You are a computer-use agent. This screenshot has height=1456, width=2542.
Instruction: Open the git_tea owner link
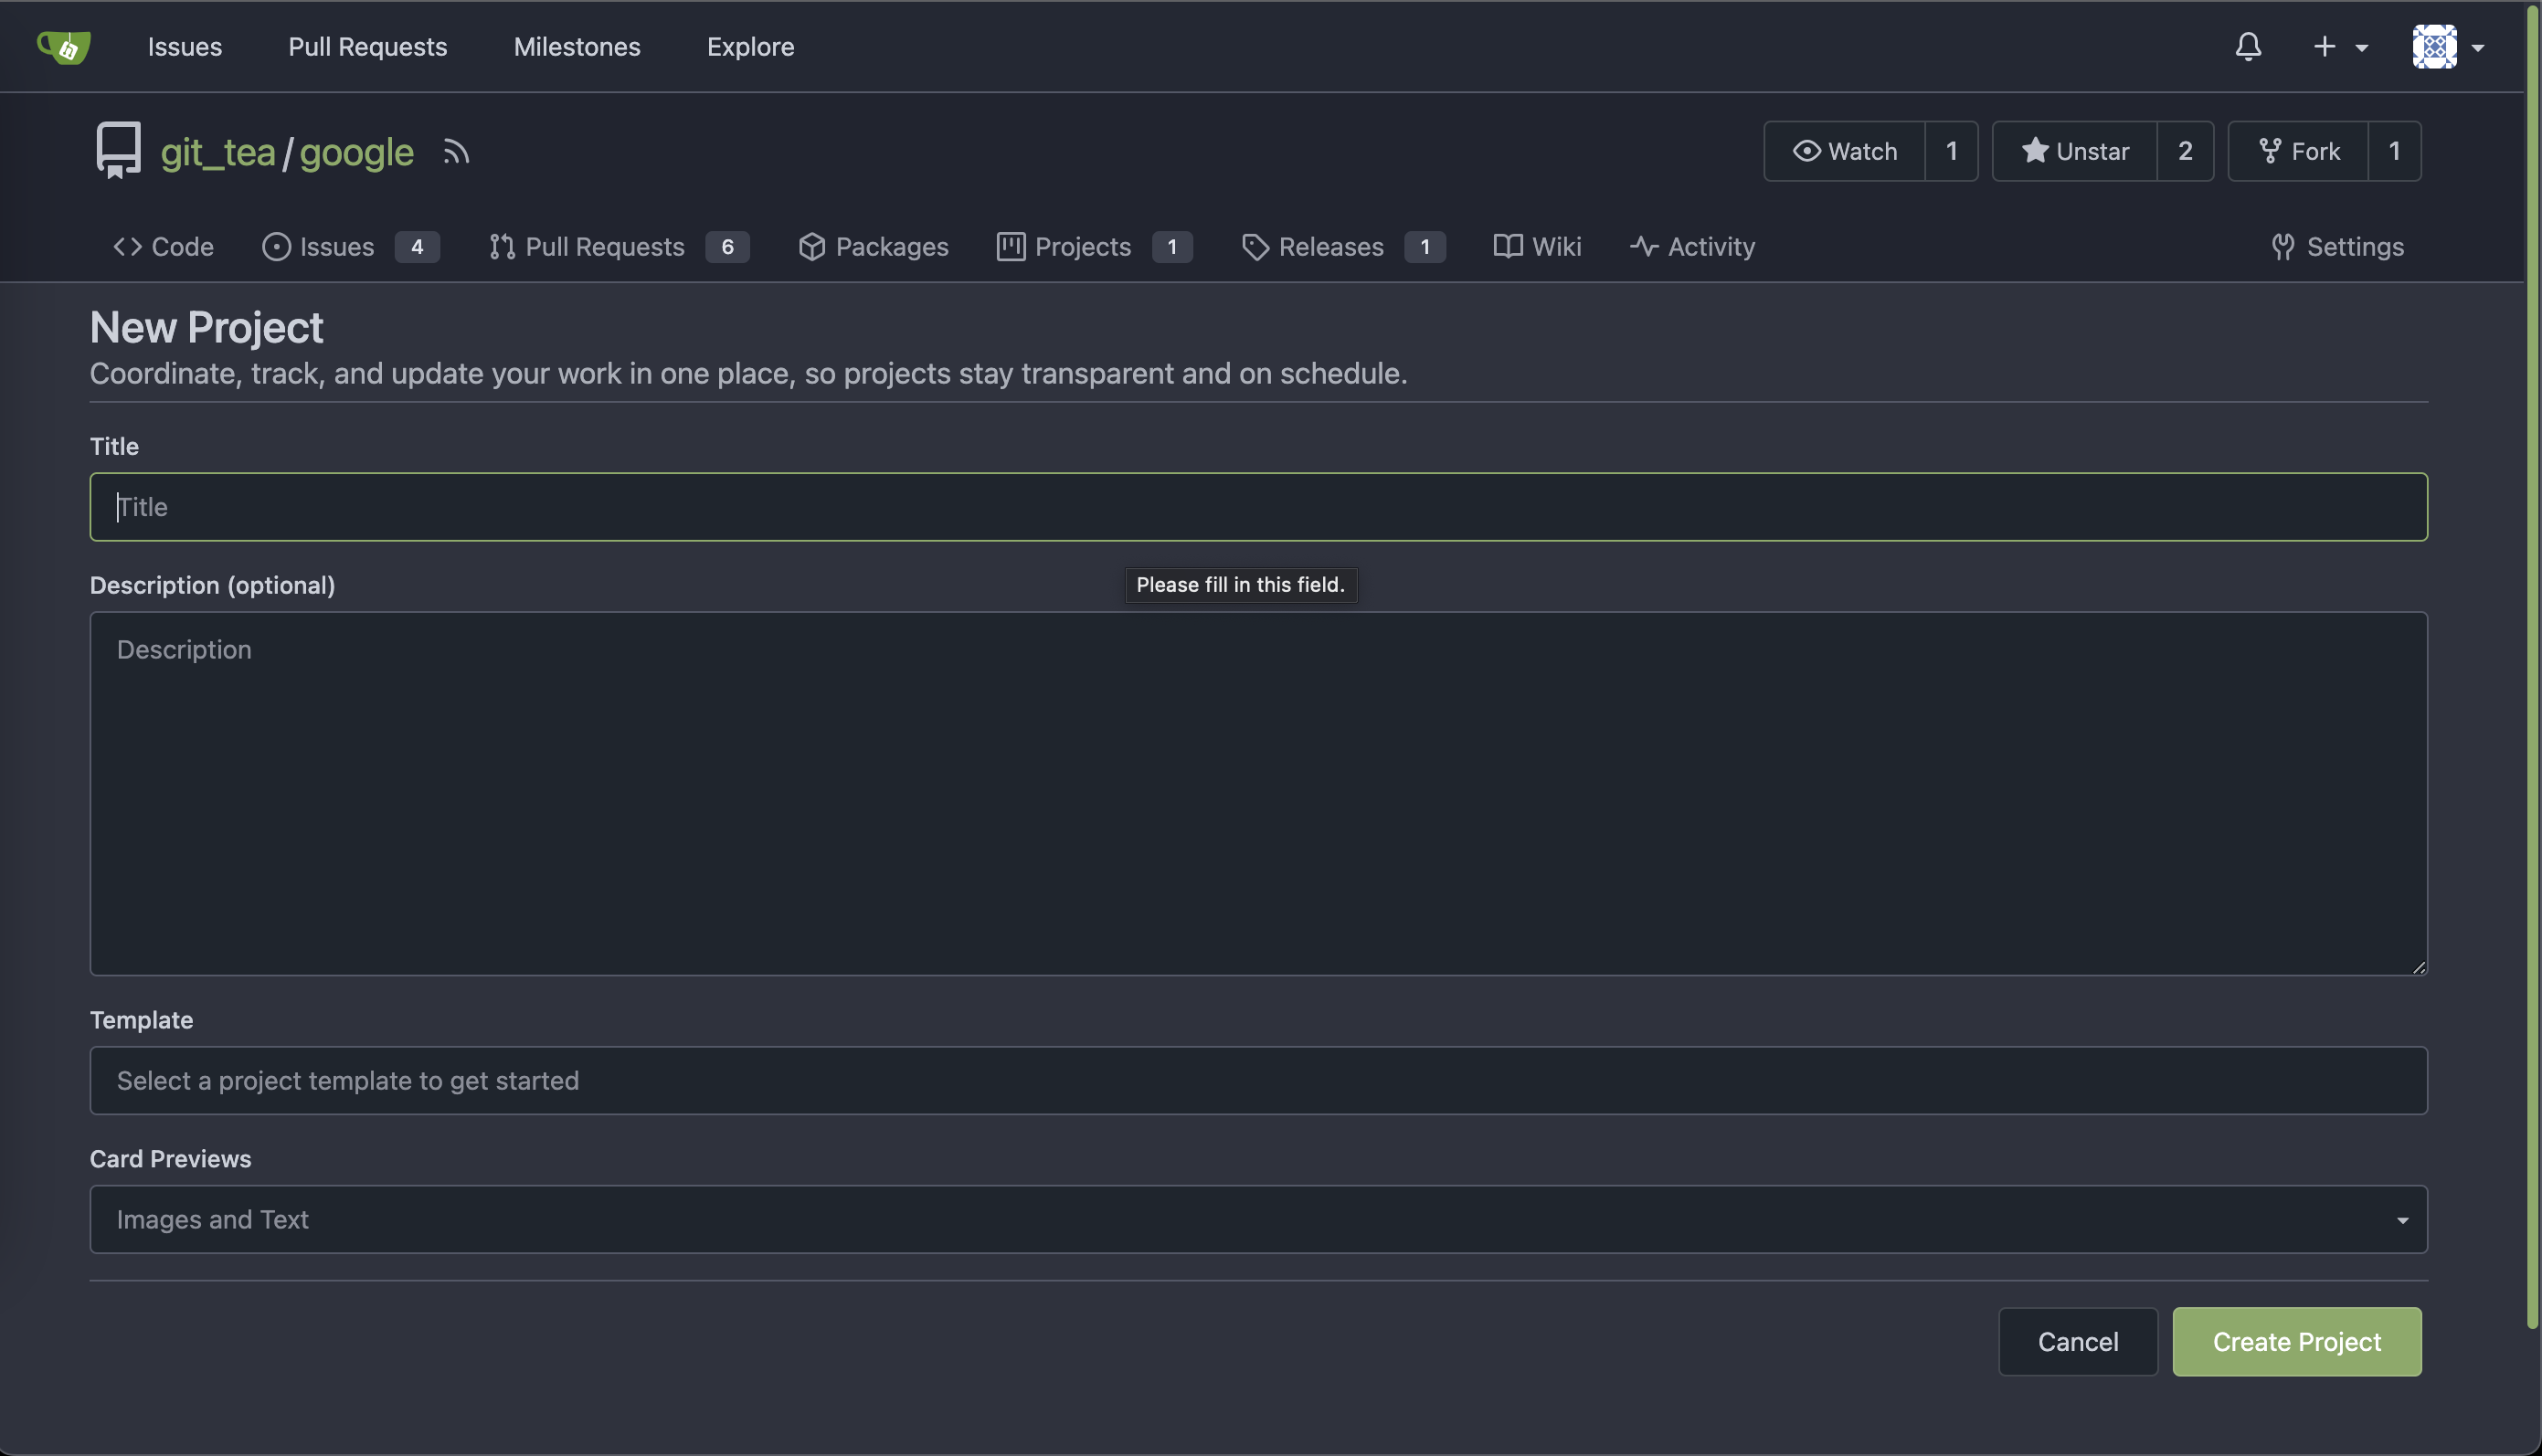tap(218, 152)
